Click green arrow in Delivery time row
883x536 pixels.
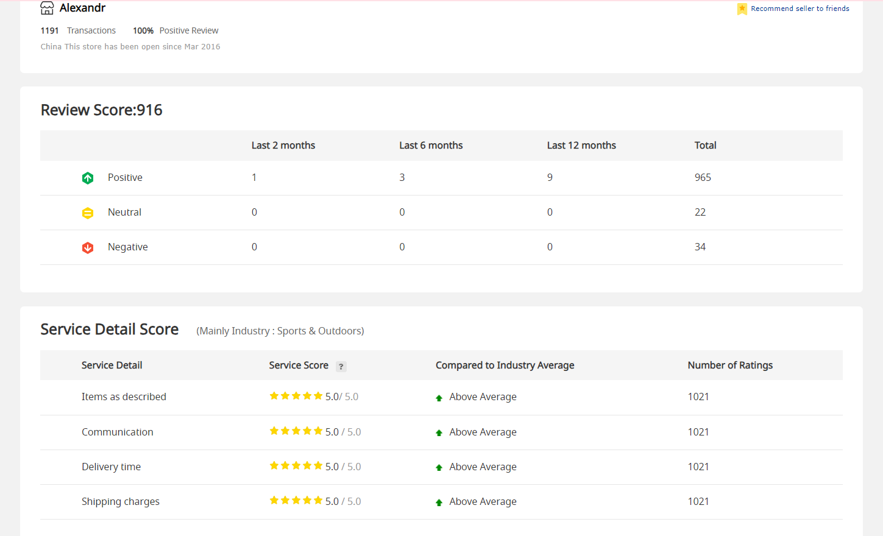coord(439,468)
